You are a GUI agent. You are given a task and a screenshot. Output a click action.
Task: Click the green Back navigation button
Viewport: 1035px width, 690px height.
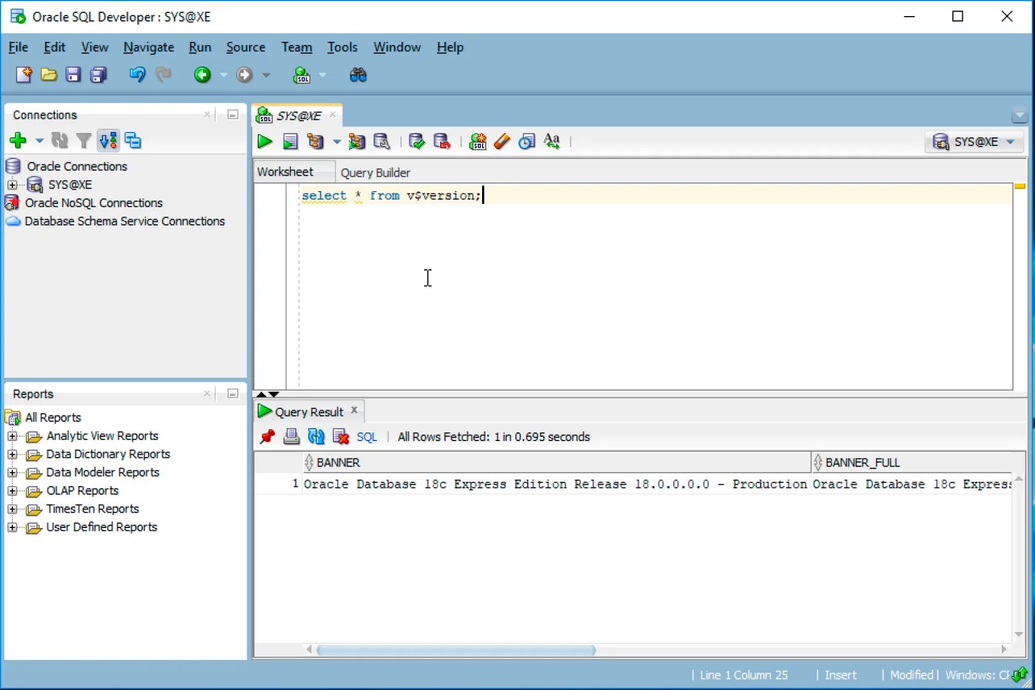202,75
